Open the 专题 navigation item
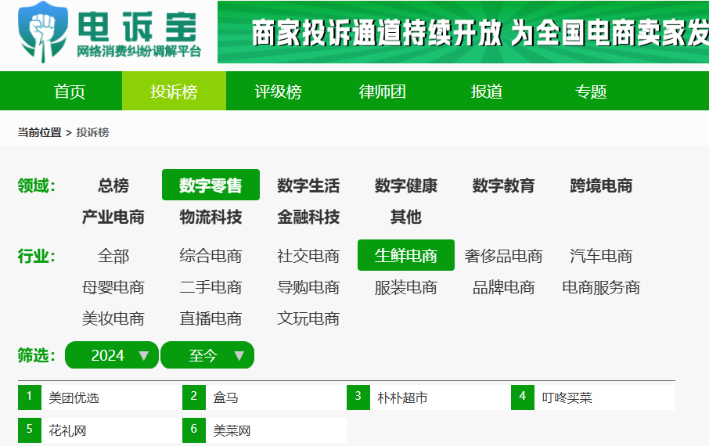The image size is (709, 446). [591, 92]
